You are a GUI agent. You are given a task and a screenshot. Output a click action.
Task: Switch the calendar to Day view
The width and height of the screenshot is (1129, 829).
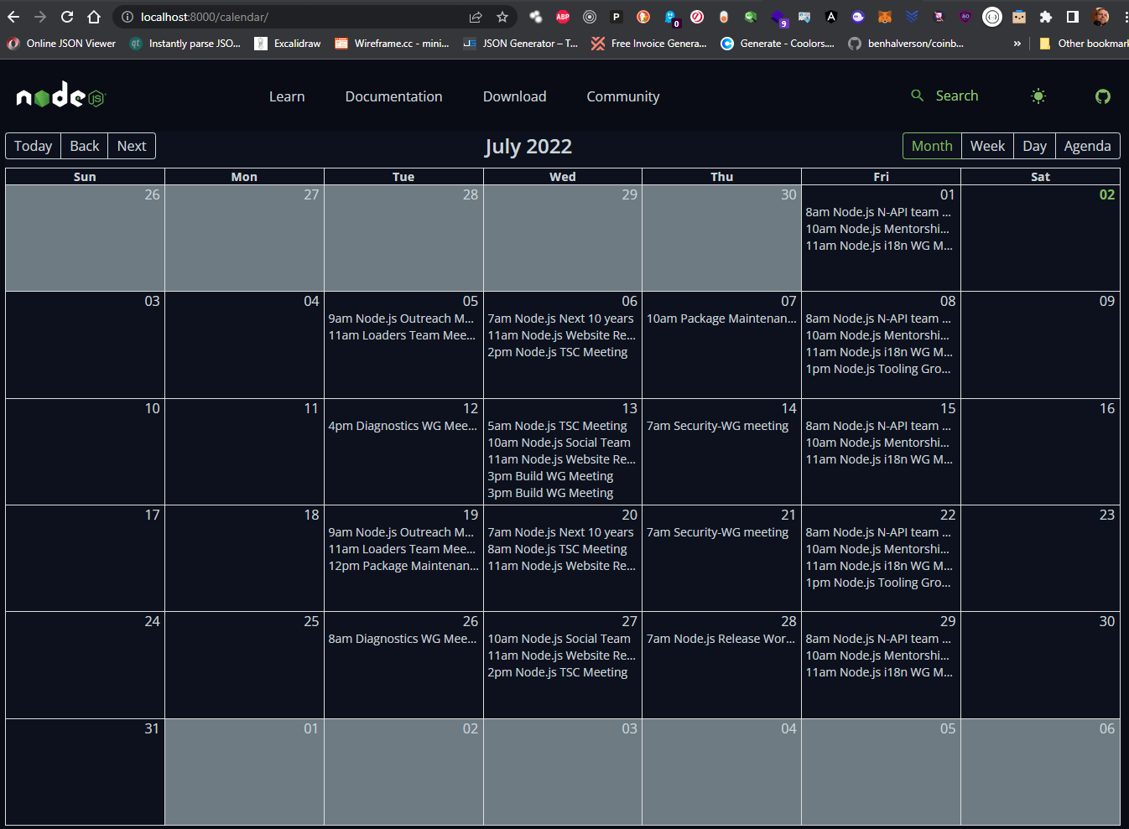[1034, 145]
